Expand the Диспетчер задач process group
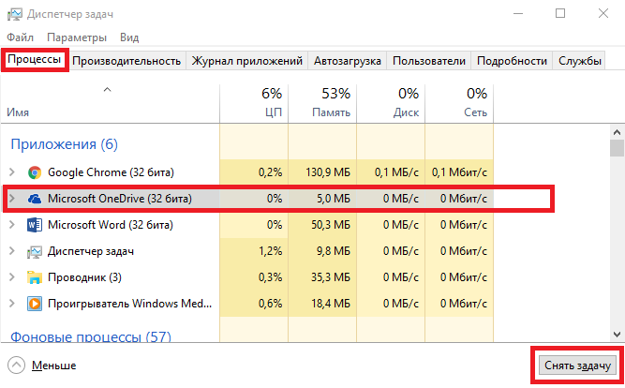625x388 pixels. point(12,251)
